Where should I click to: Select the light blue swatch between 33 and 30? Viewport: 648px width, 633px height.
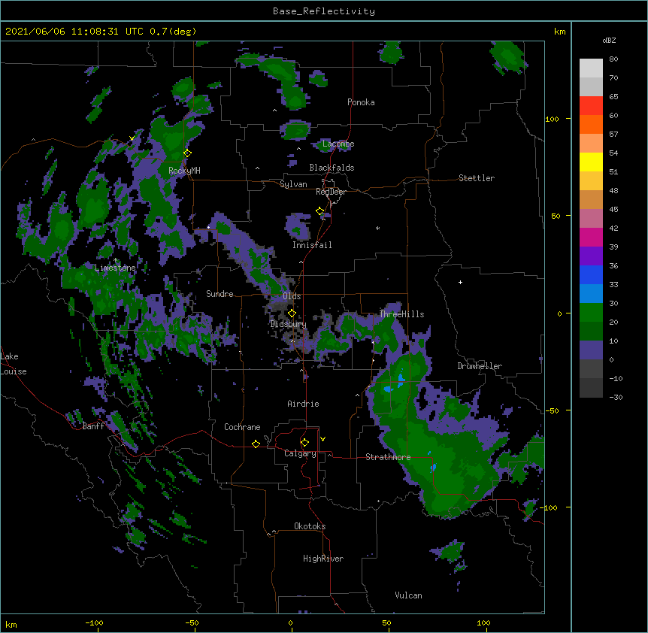coord(591,294)
